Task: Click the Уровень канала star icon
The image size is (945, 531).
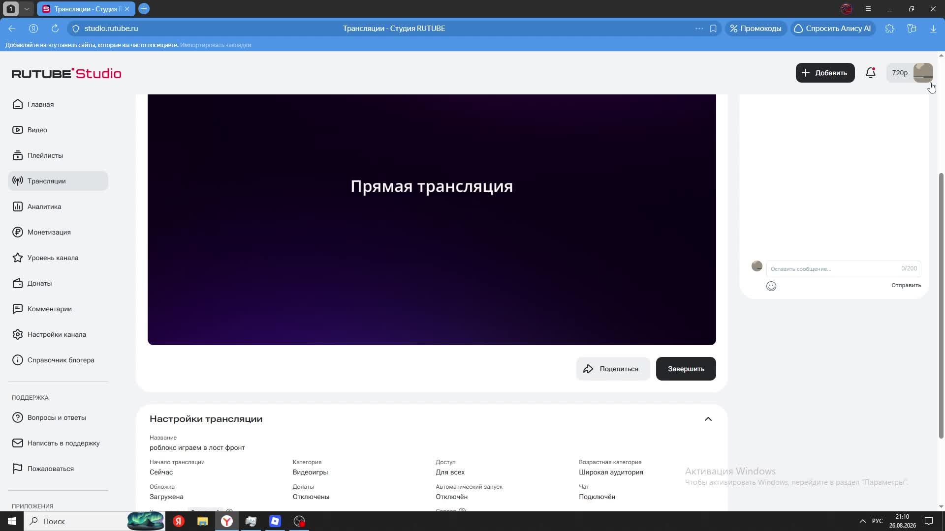Action: (18, 258)
